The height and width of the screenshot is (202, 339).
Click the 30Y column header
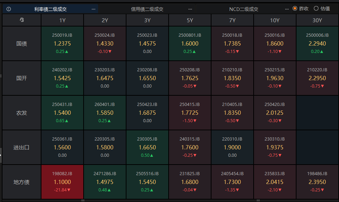[x=317, y=20]
